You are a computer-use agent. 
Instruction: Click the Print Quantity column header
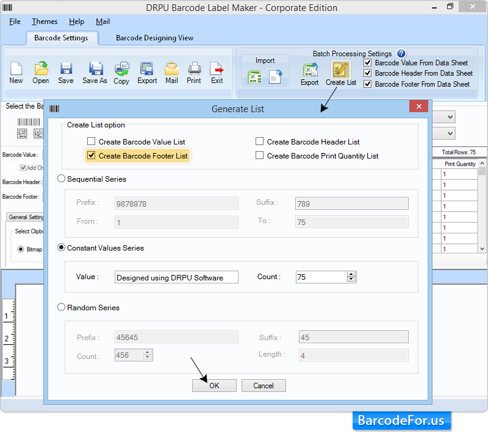460,164
